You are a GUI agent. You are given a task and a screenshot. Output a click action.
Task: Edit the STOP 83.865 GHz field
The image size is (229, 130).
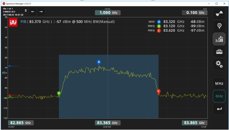coord(195,123)
